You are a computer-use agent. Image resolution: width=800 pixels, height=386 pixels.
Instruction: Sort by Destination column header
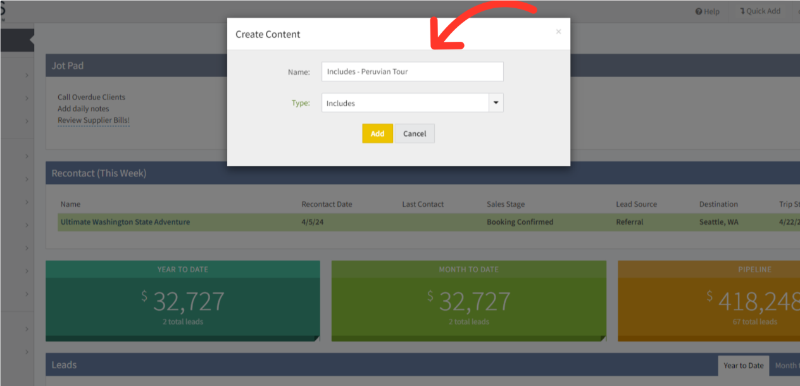point(718,204)
